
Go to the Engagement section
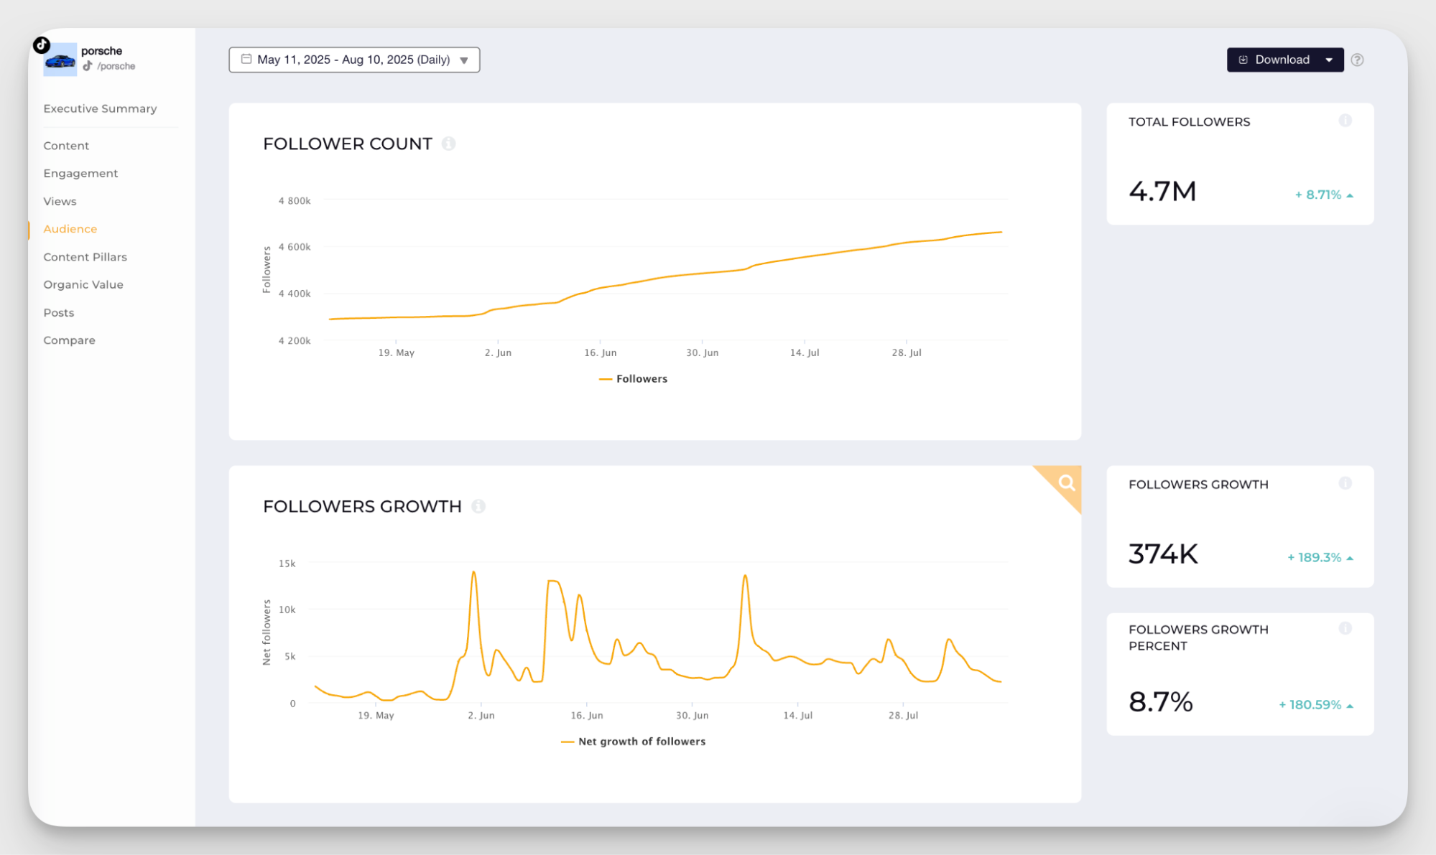point(80,173)
